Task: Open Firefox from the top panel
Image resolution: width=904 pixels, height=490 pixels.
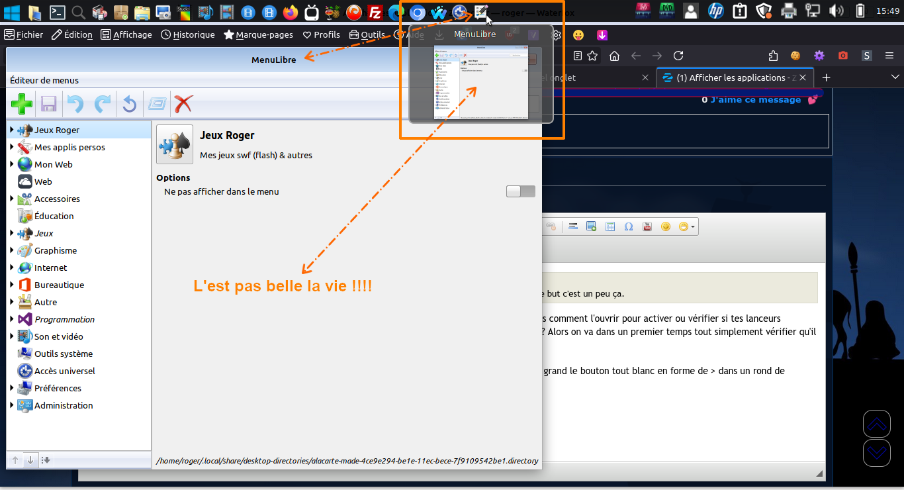Action: (x=290, y=11)
